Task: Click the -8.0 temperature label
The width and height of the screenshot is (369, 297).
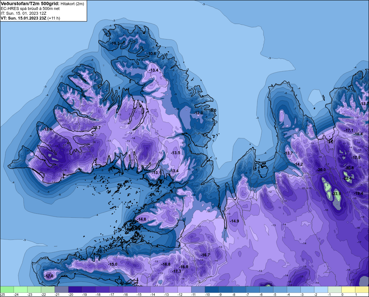Action: pyautogui.click(x=213, y=110)
